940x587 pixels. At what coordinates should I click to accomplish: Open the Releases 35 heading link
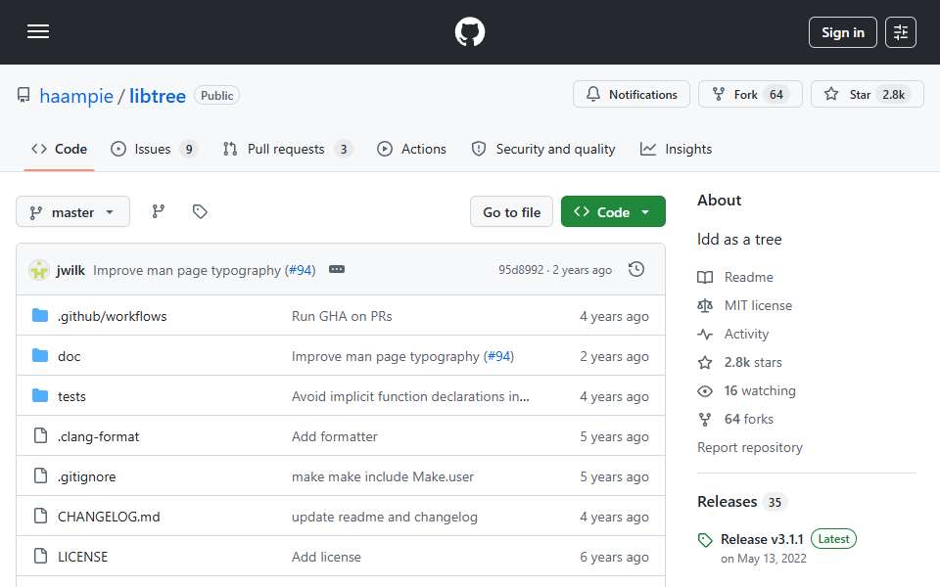point(741,501)
